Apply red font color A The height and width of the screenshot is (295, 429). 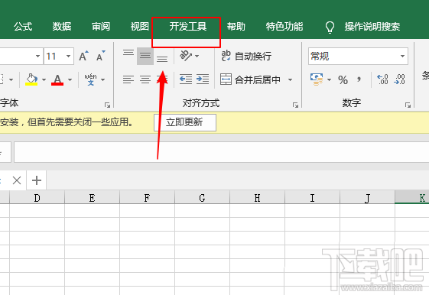[57, 79]
